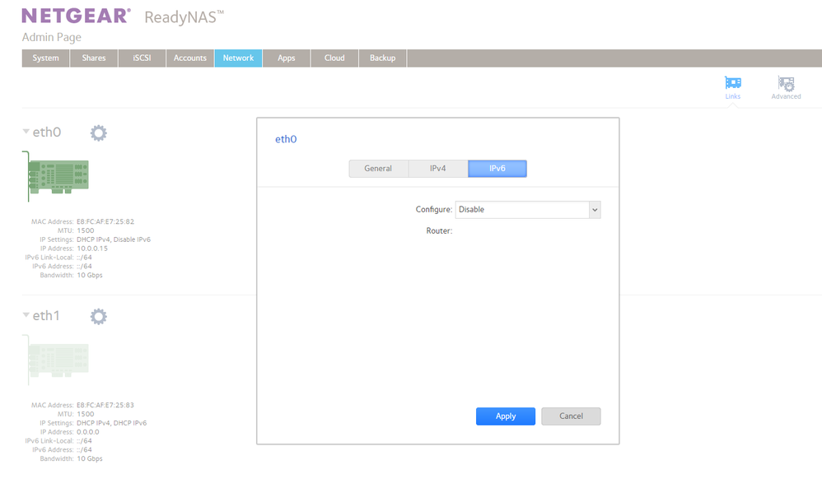Open the Cloud menu tab
822x502 pixels.
(x=334, y=58)
